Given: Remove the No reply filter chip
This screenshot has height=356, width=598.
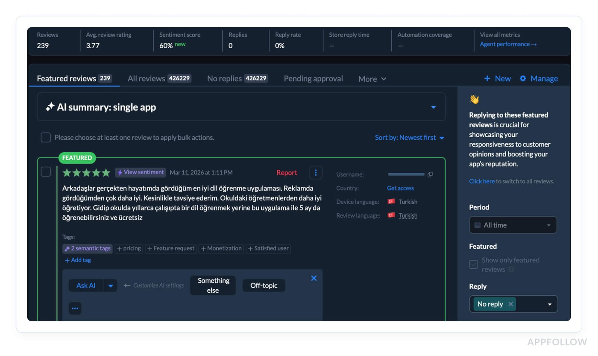Looking at the screenshot, I should 510,304.
